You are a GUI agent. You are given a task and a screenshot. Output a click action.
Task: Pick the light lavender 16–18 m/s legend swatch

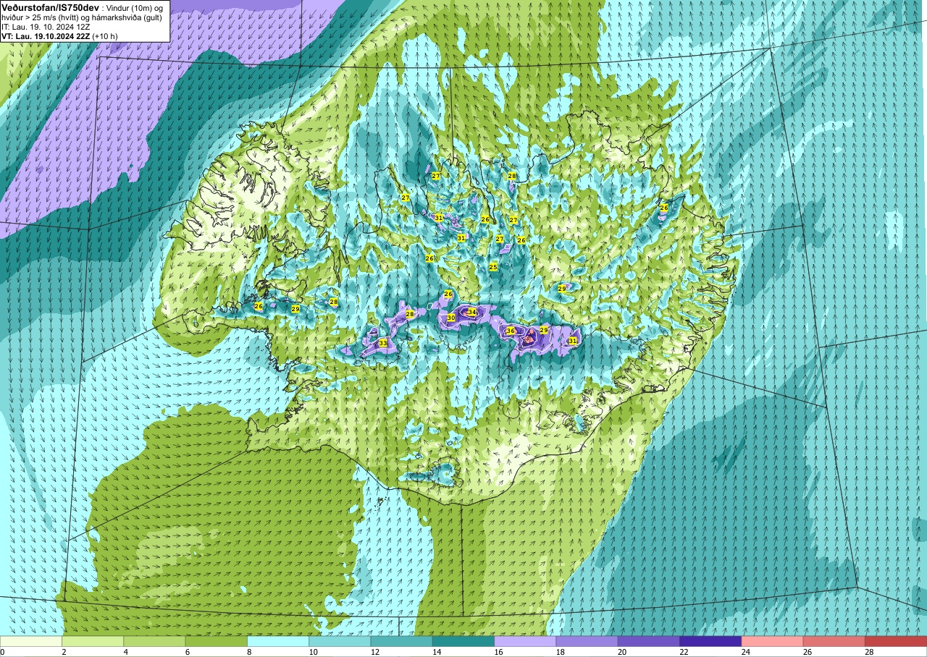tap(525, 641)
